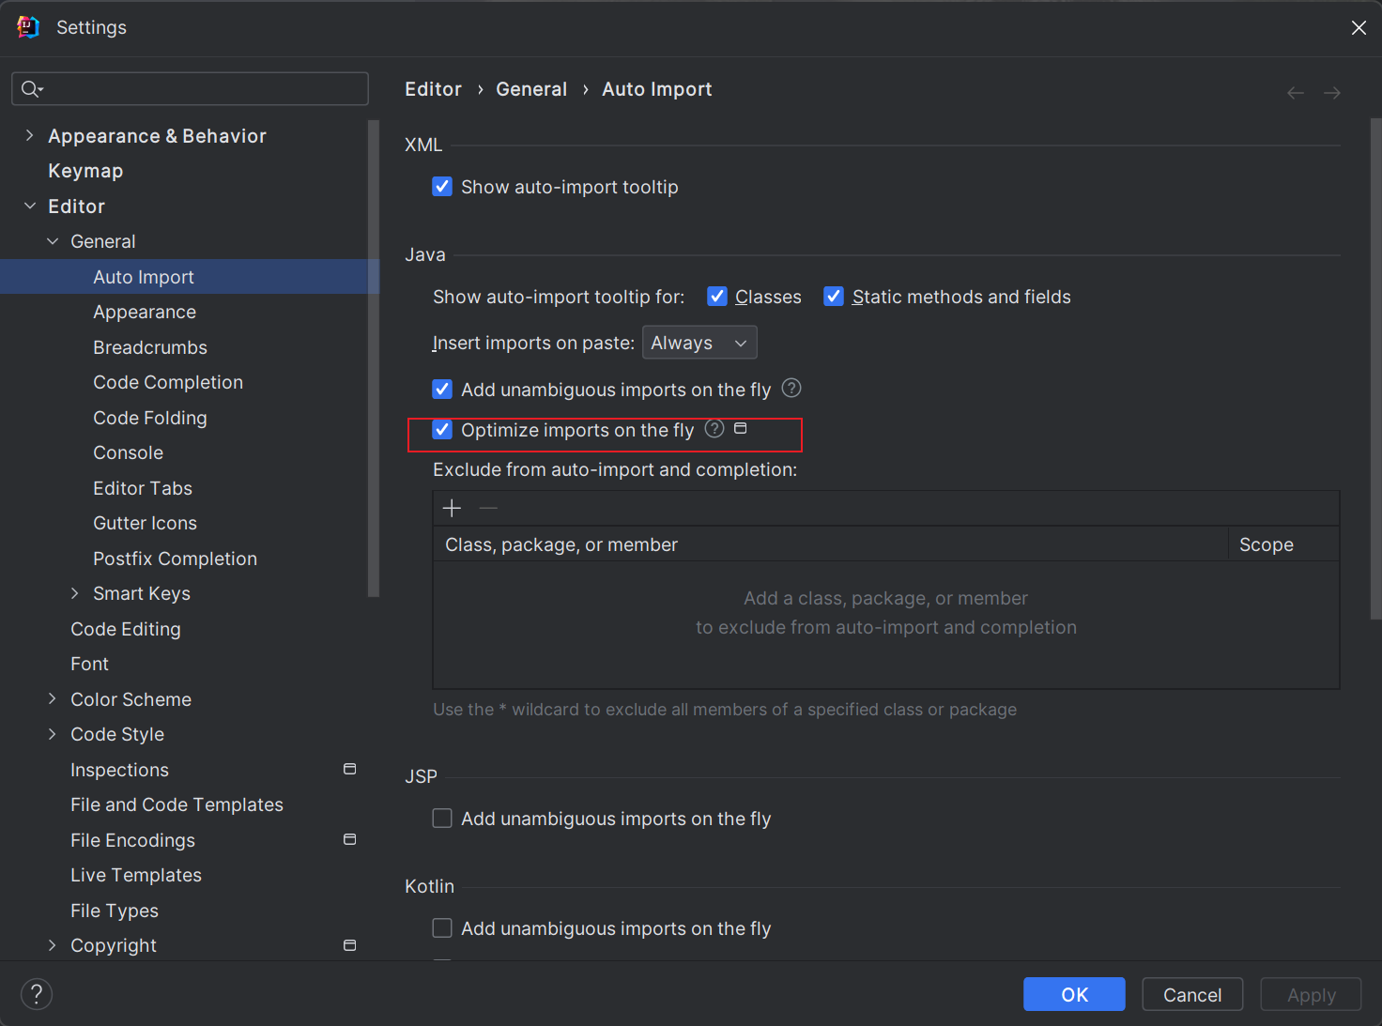1382x1026 pixels.
Task: Click the back navigation arrow
Action: (x=1296, y=92)
